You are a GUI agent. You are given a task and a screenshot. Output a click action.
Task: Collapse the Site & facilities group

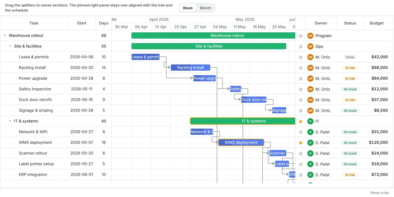click(x=10, y=46)
